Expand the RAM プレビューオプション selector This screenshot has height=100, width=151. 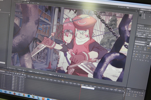[x=144, y=31]
